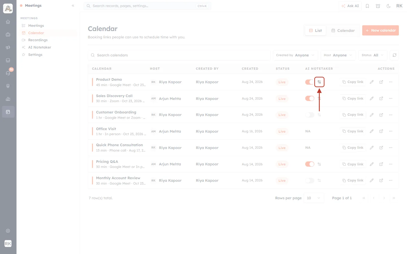Open Meetings item in sidebar
Screen dimensions: 407x254
pos(36,26)
